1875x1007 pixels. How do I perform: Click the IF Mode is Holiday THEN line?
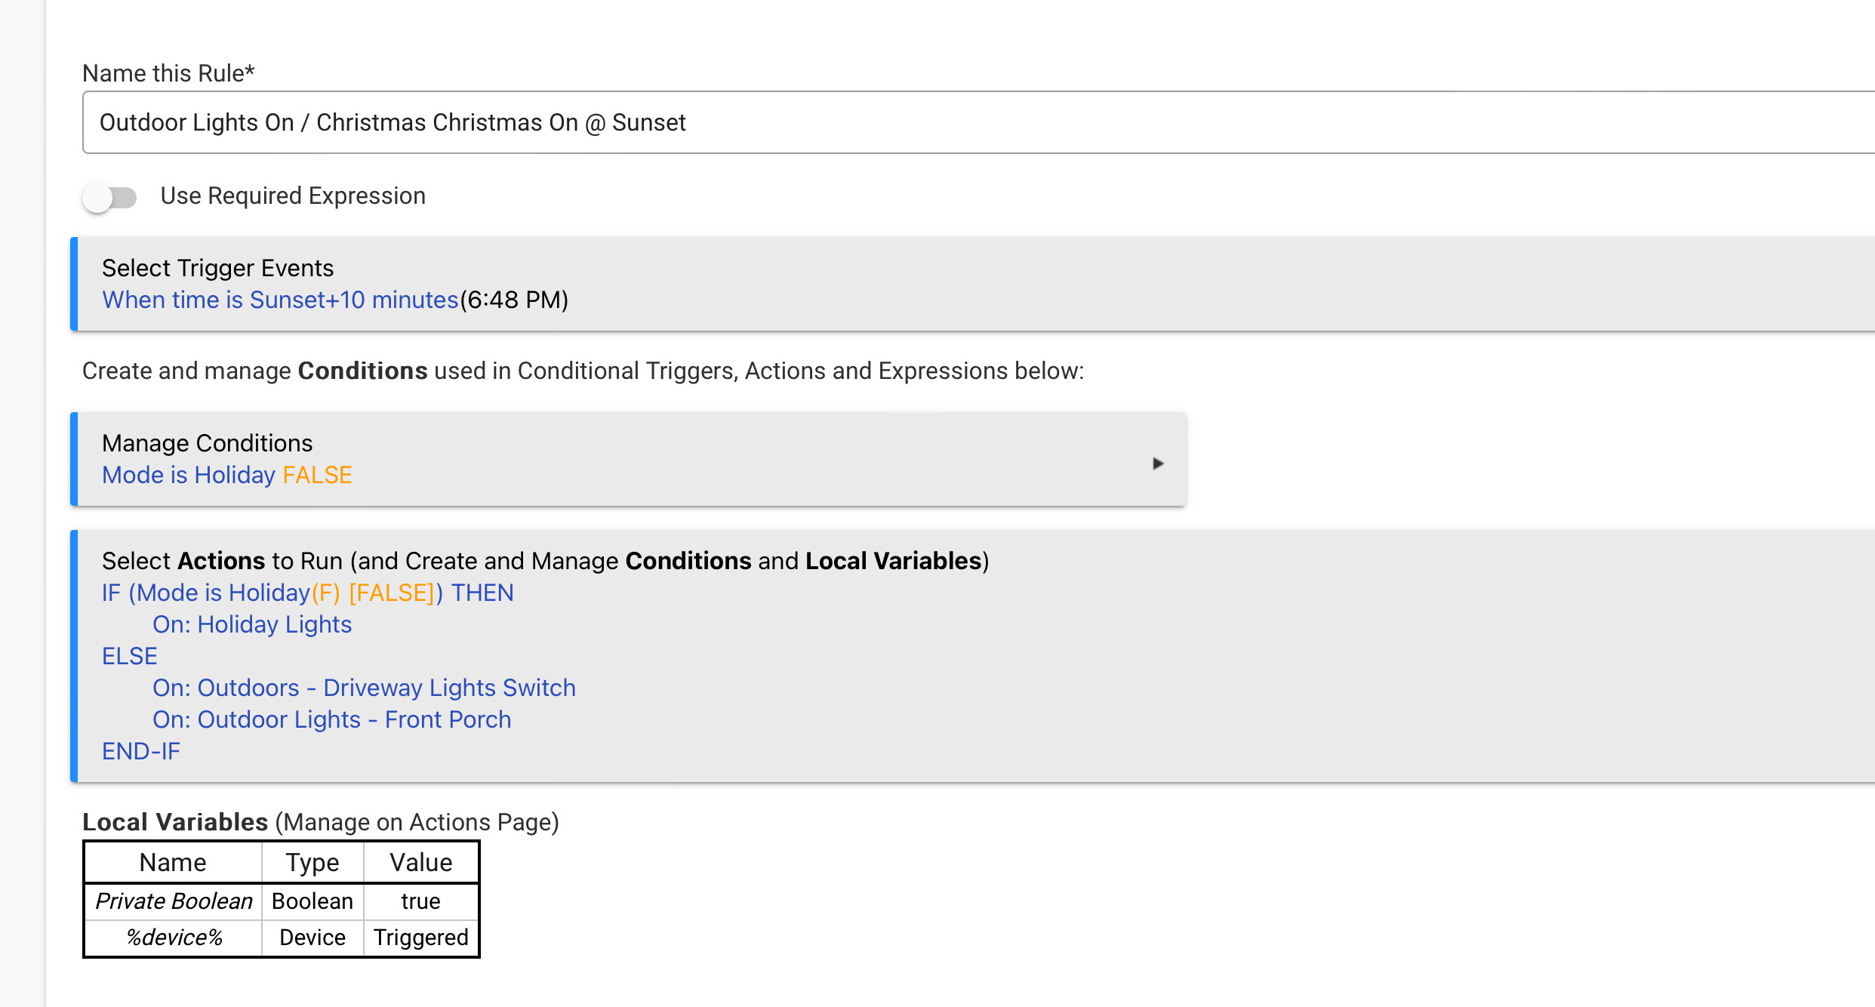click(307, 593)
